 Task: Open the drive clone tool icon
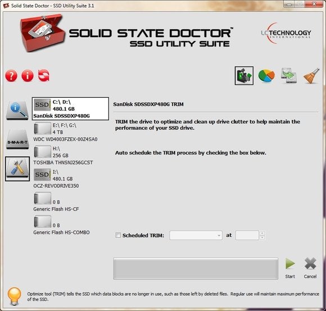click(289, 75)
